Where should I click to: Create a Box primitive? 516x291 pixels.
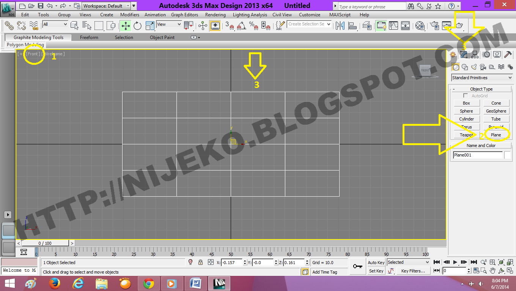pyautogui.click(x=466, y=103)
